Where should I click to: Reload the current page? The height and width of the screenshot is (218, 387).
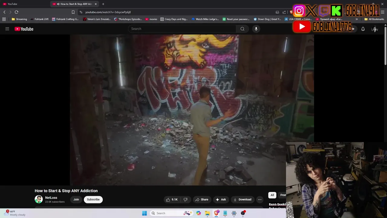[x=16, y=12]
